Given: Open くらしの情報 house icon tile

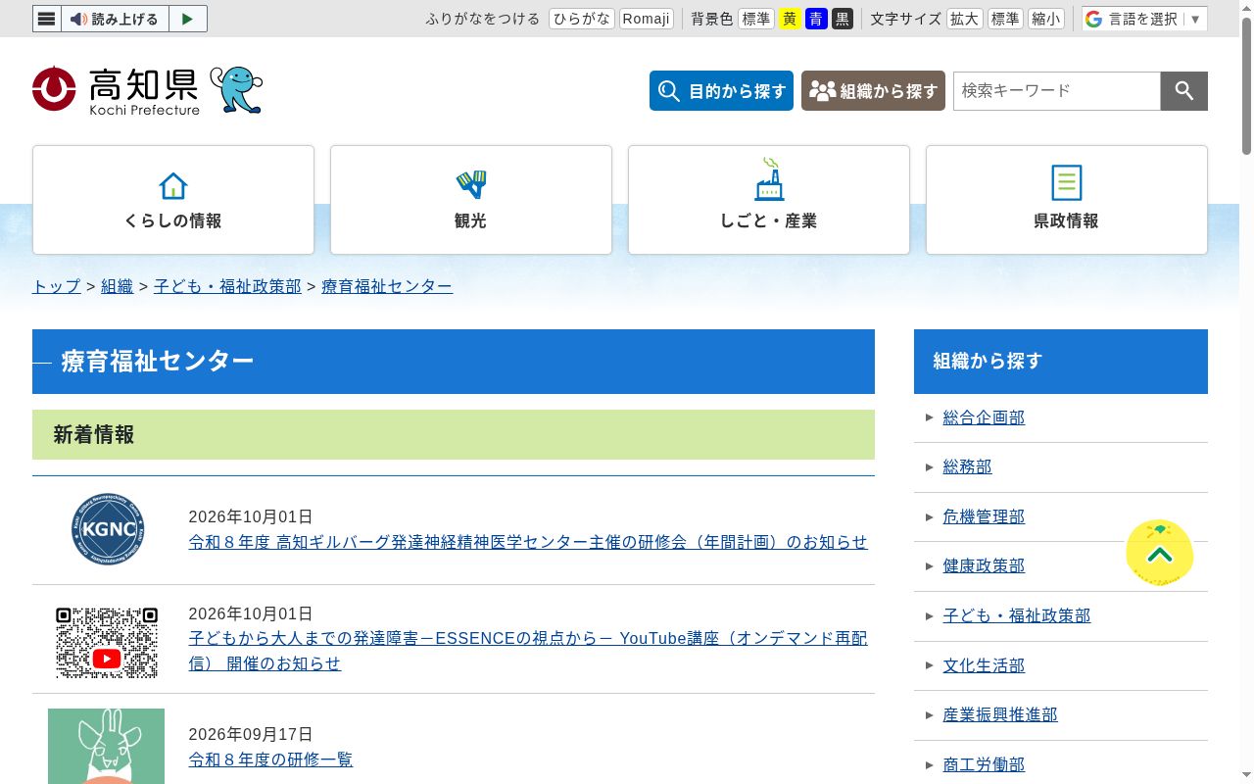Looking at the screenshot, I should pos(173,200).
